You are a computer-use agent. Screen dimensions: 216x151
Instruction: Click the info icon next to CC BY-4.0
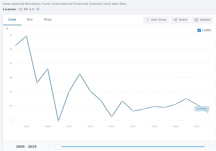coord(38,9)
